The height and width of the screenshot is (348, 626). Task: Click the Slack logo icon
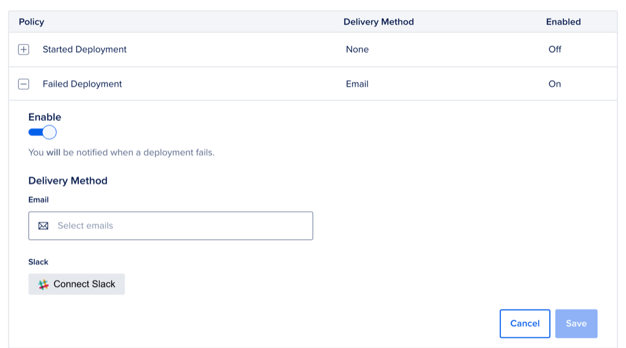pyautogui.click(x=44, y=284)
